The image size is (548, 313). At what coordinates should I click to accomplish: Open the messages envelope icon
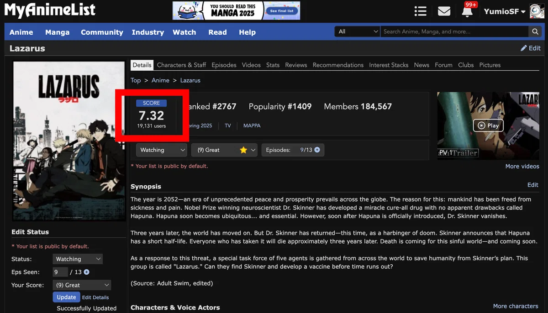click(444, 11)
